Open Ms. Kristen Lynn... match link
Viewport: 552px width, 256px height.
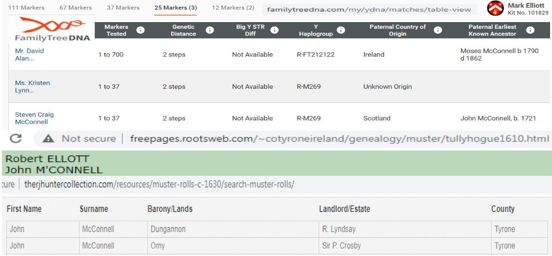click(32, 86)
